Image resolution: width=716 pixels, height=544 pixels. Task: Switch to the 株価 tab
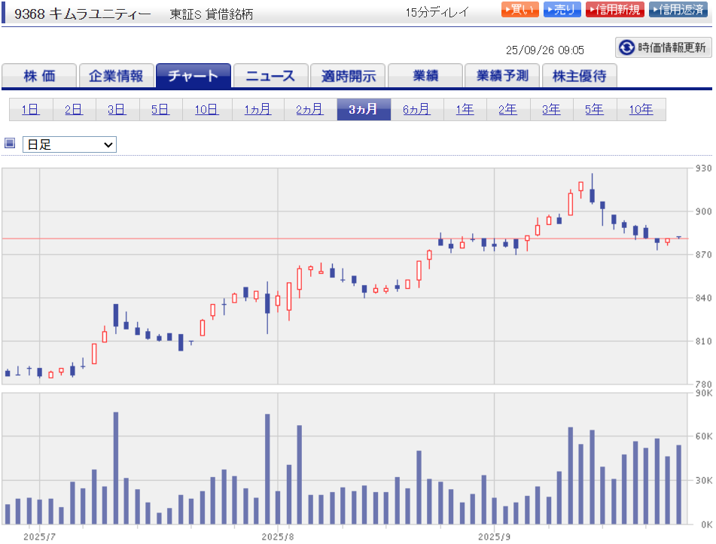(x=39, y=76)
